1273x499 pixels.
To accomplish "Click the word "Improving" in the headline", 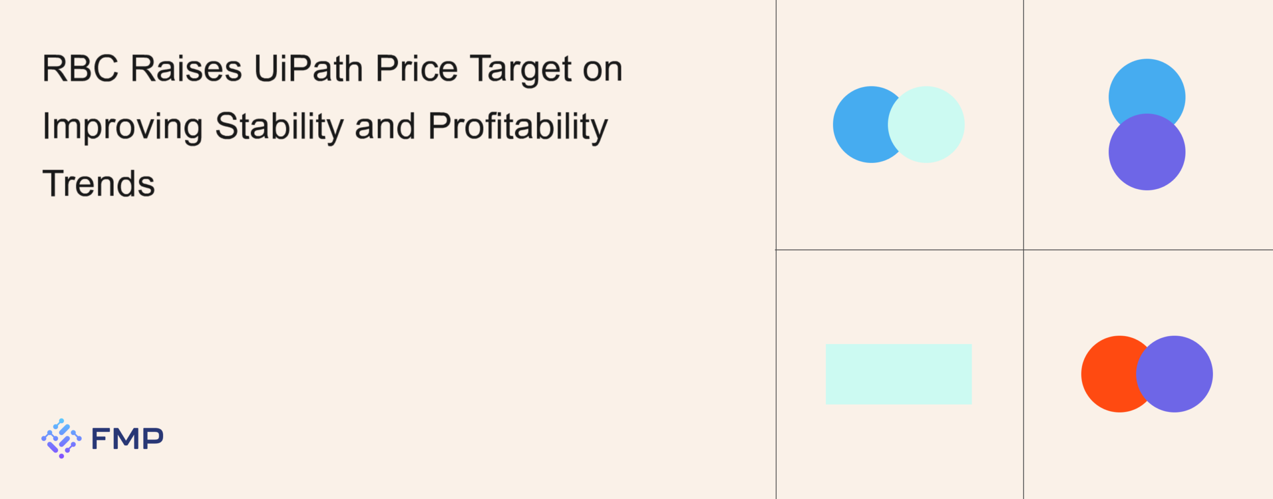I will (x=123, y=127).
